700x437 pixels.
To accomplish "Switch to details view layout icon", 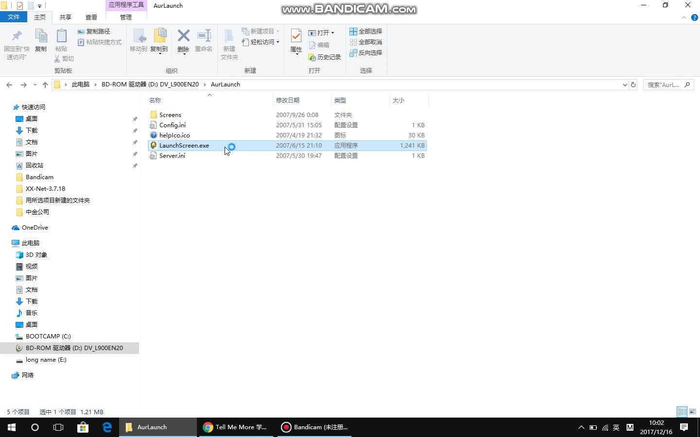I will coord(682,412).
